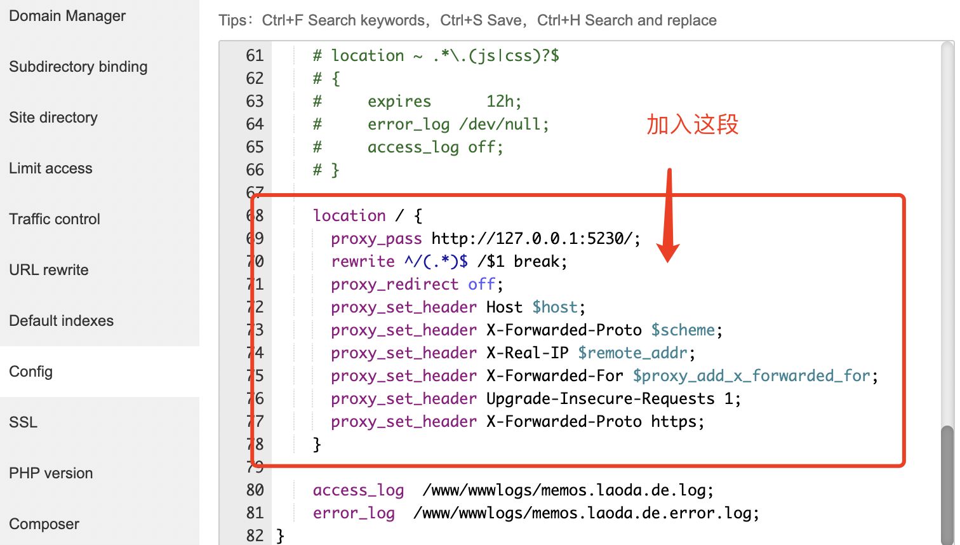The width and height of the screenshot is (960, 545).
Task: Open Default indexes configuration
Action: 61,320
